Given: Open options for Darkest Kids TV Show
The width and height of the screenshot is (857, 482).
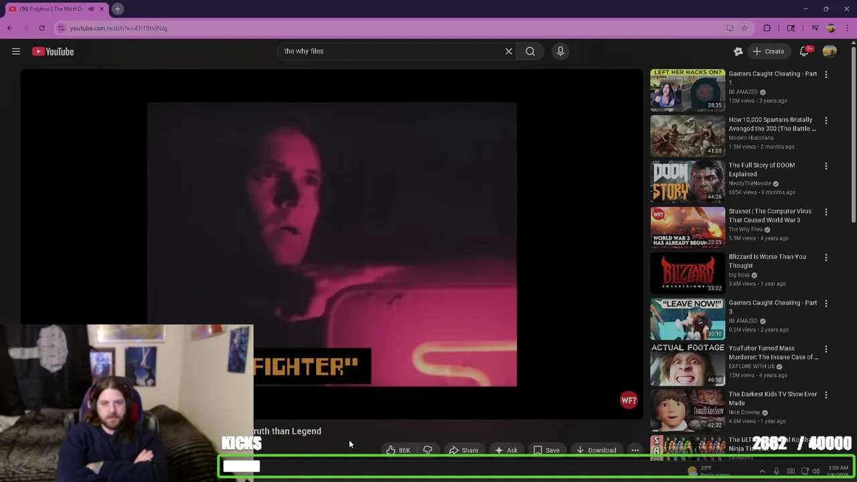Looking at the screenshot, I should tap(826, 395).
